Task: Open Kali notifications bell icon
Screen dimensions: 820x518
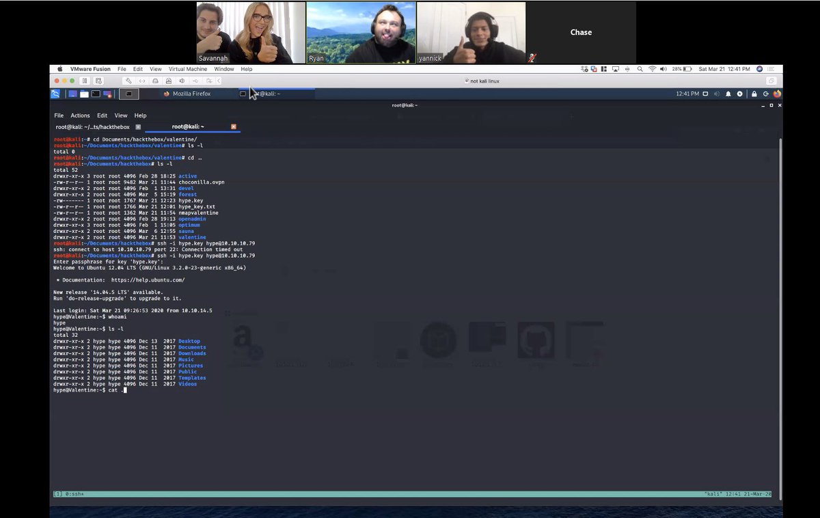Action: [x=728, y=94]
